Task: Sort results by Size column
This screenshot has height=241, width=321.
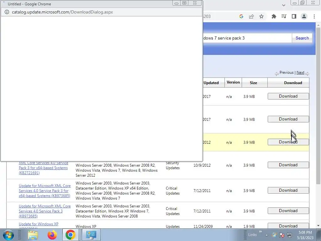Action: pyautogui.click(x=253, y=83)
